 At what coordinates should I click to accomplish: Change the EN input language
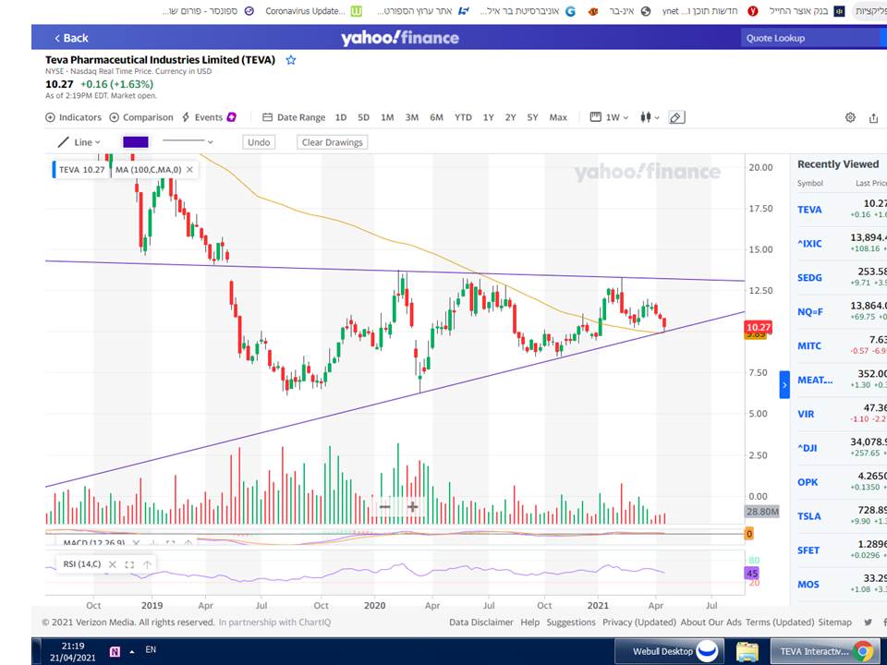point(151,649)
